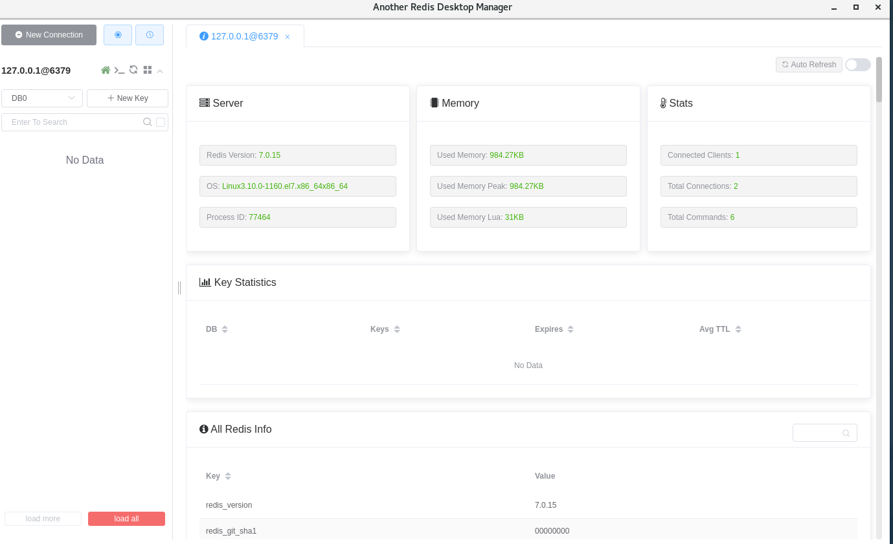Click the Total Commands field
This screenshot has width=893, height=544.
[759, 217]
